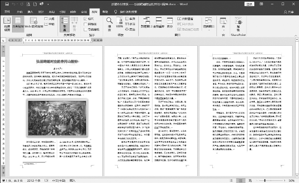Viewport: 299px width, 183px height.
Task: Switch to 阅读视图 (Read Mode)
Action: [x=7, y=24]
